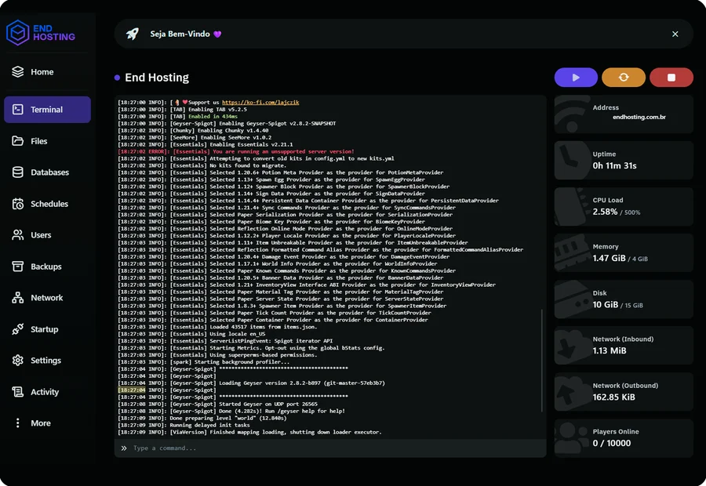
Task: Go to Files section
Action: 38,141
